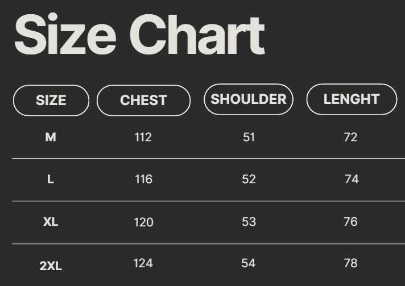Screen dimensions: 405x286
Task: Click shoulder value 51
Action: click(x=249, y=137)
